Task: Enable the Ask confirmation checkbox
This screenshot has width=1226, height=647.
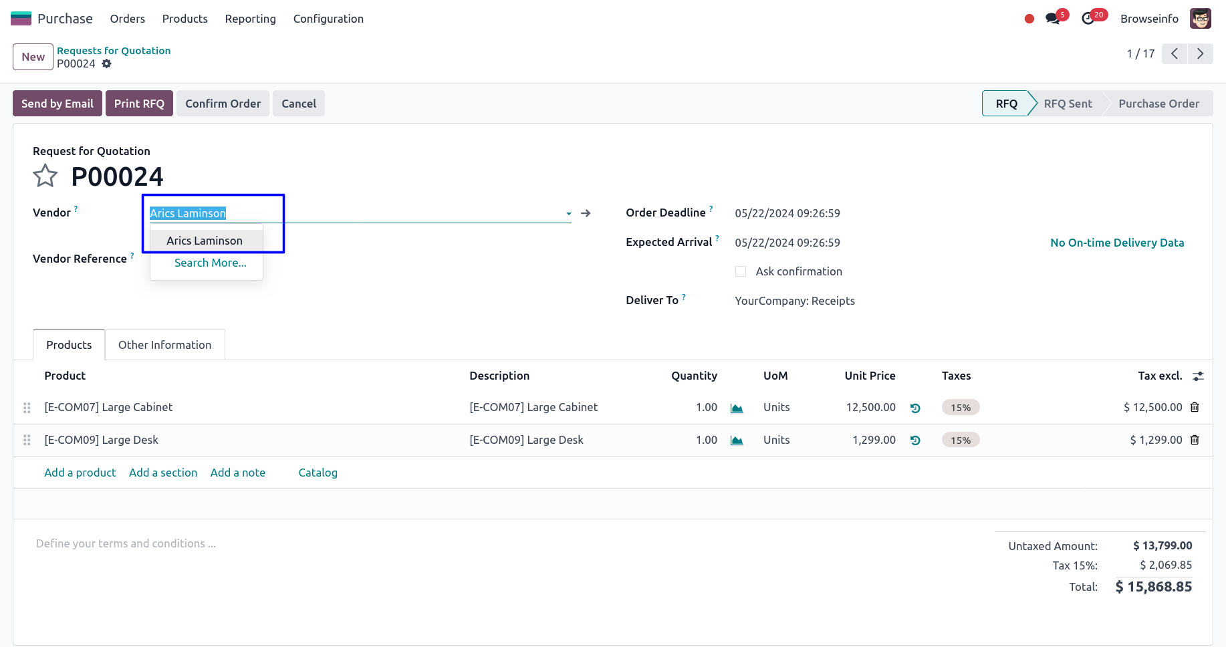Action: [741, 271]
